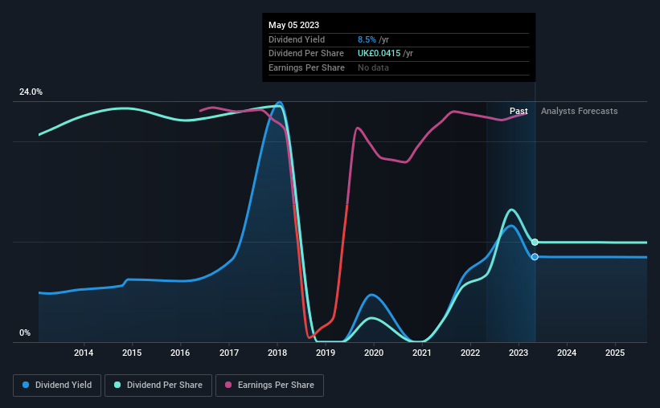Select the blue Dividend Yield data point
The height and width of the screenshot is (408, 660).
tap(535, 256)
